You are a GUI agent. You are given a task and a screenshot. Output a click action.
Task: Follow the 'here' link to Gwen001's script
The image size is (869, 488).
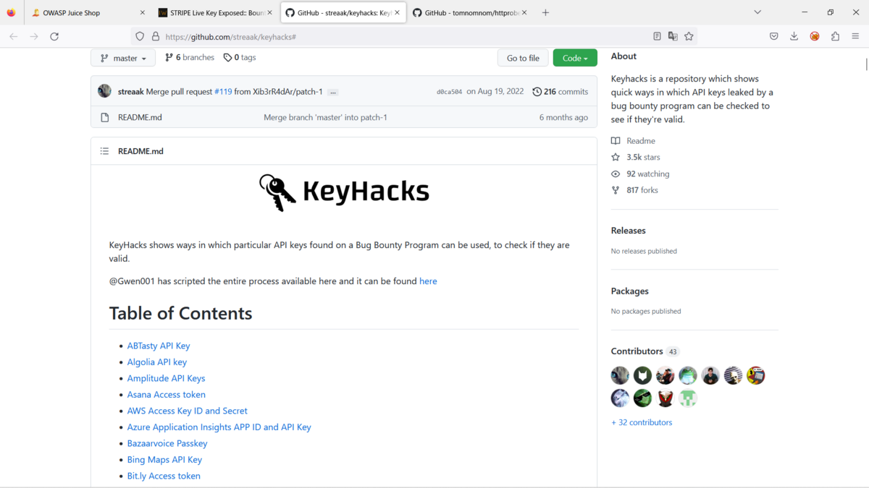point(428,281)
